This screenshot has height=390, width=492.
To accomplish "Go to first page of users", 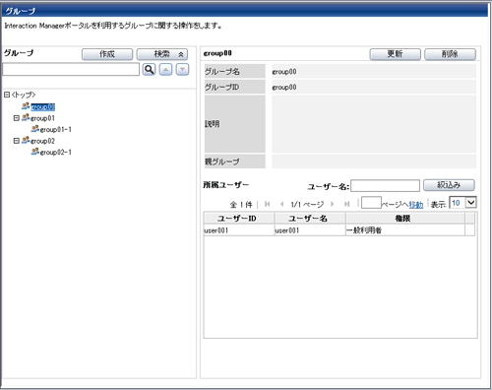I will (267, 204).
